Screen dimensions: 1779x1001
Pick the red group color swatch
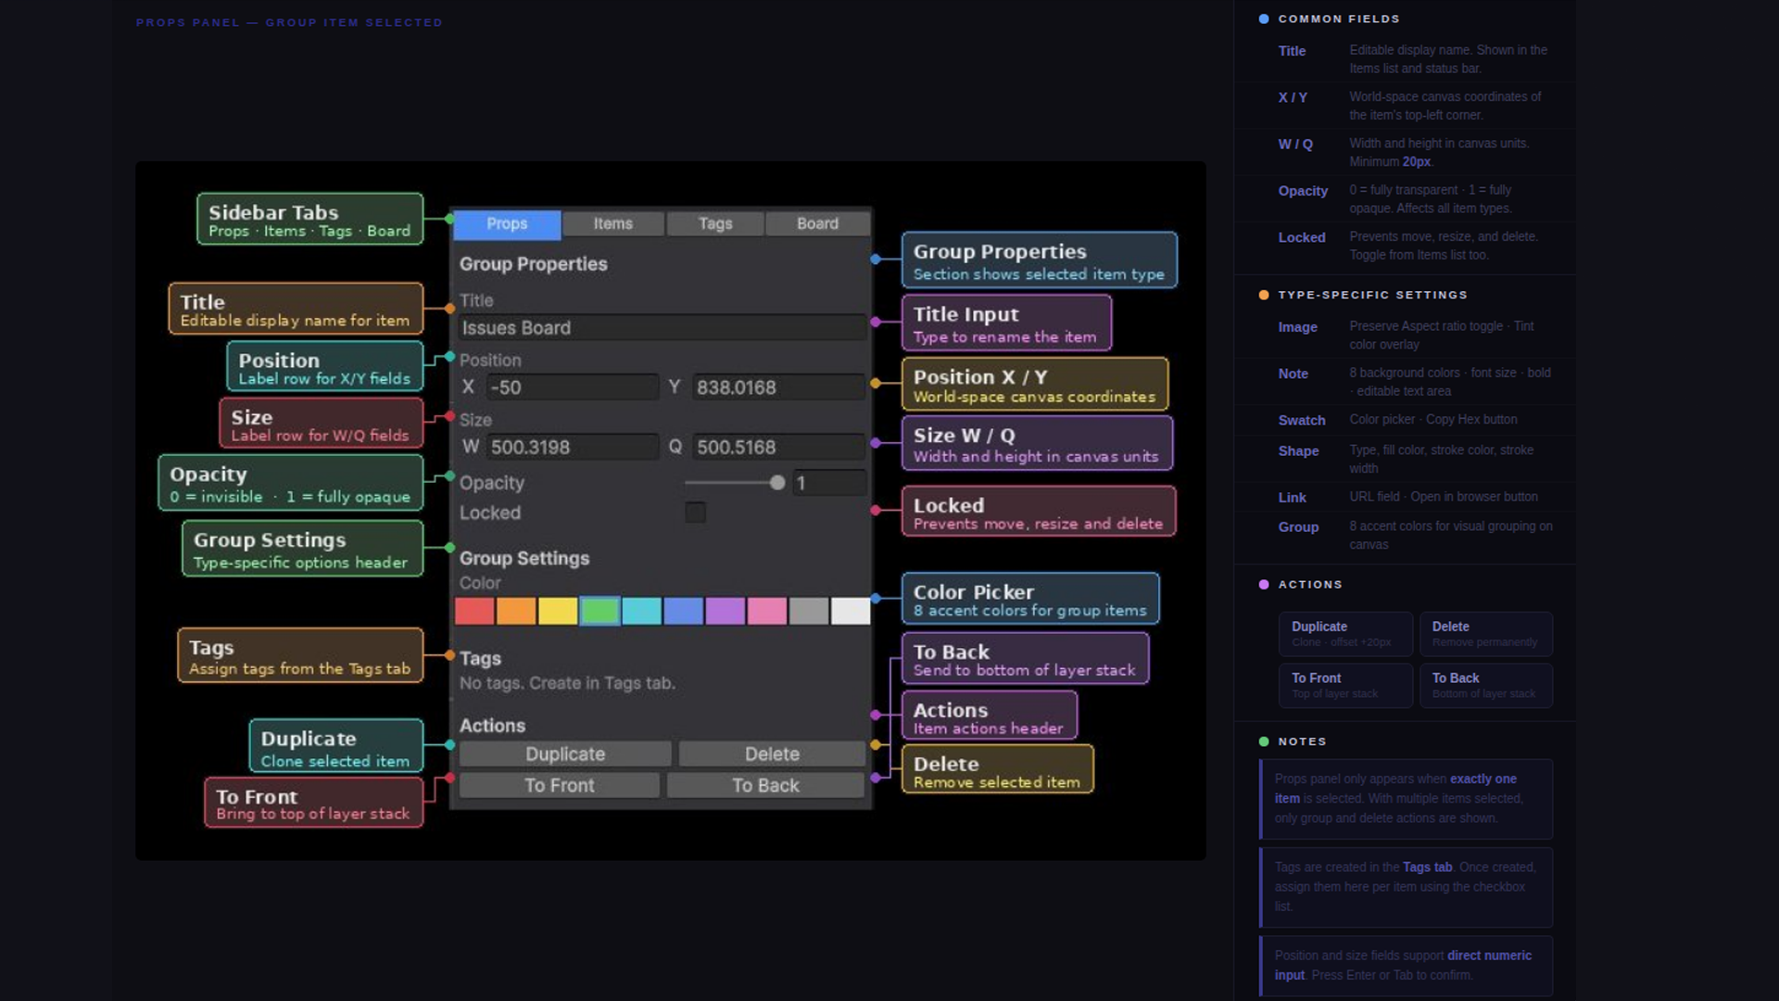pos(474,611)
